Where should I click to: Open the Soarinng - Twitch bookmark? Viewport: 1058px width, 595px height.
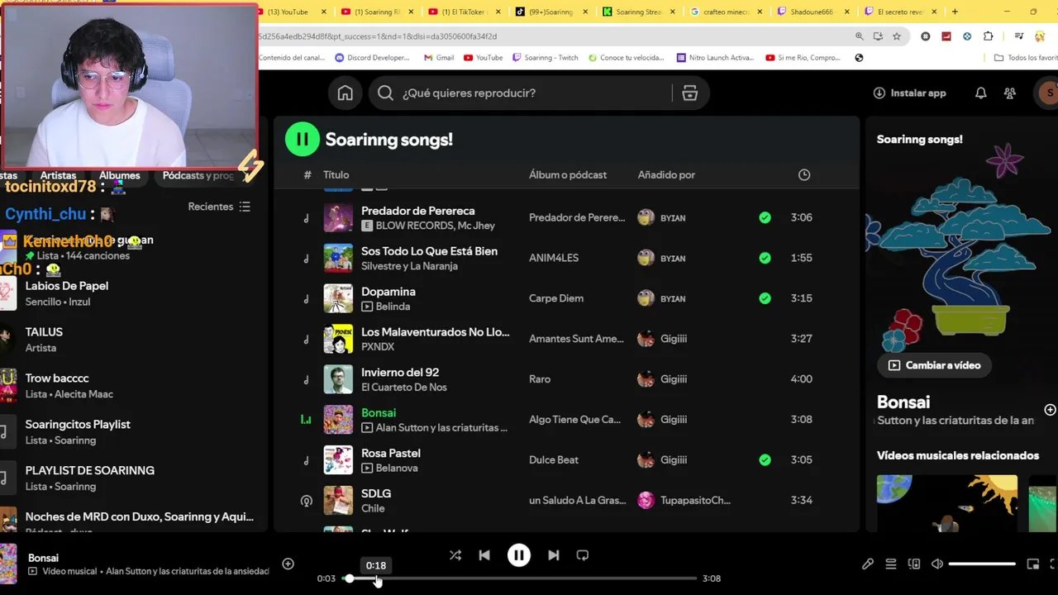pyautogui.click(x=546, y=58)
